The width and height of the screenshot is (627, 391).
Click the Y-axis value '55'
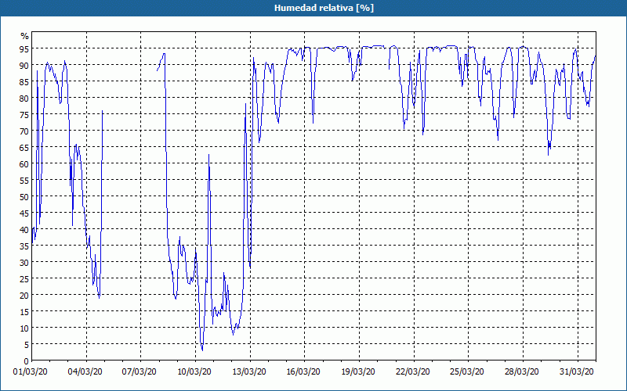[24, 181]
